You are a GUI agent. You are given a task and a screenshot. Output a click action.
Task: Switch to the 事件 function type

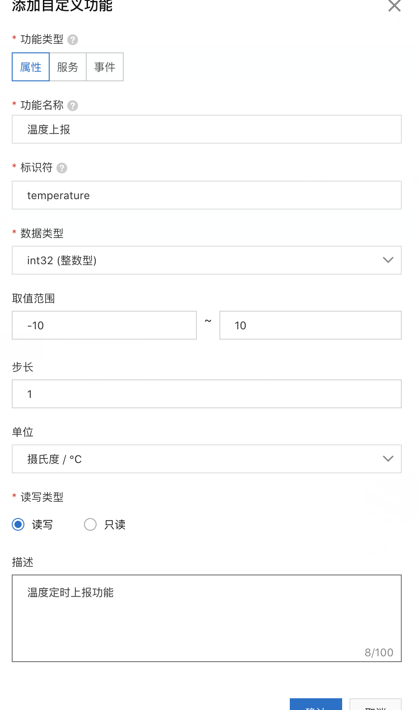pyautogui.click(x=105, y=67)
